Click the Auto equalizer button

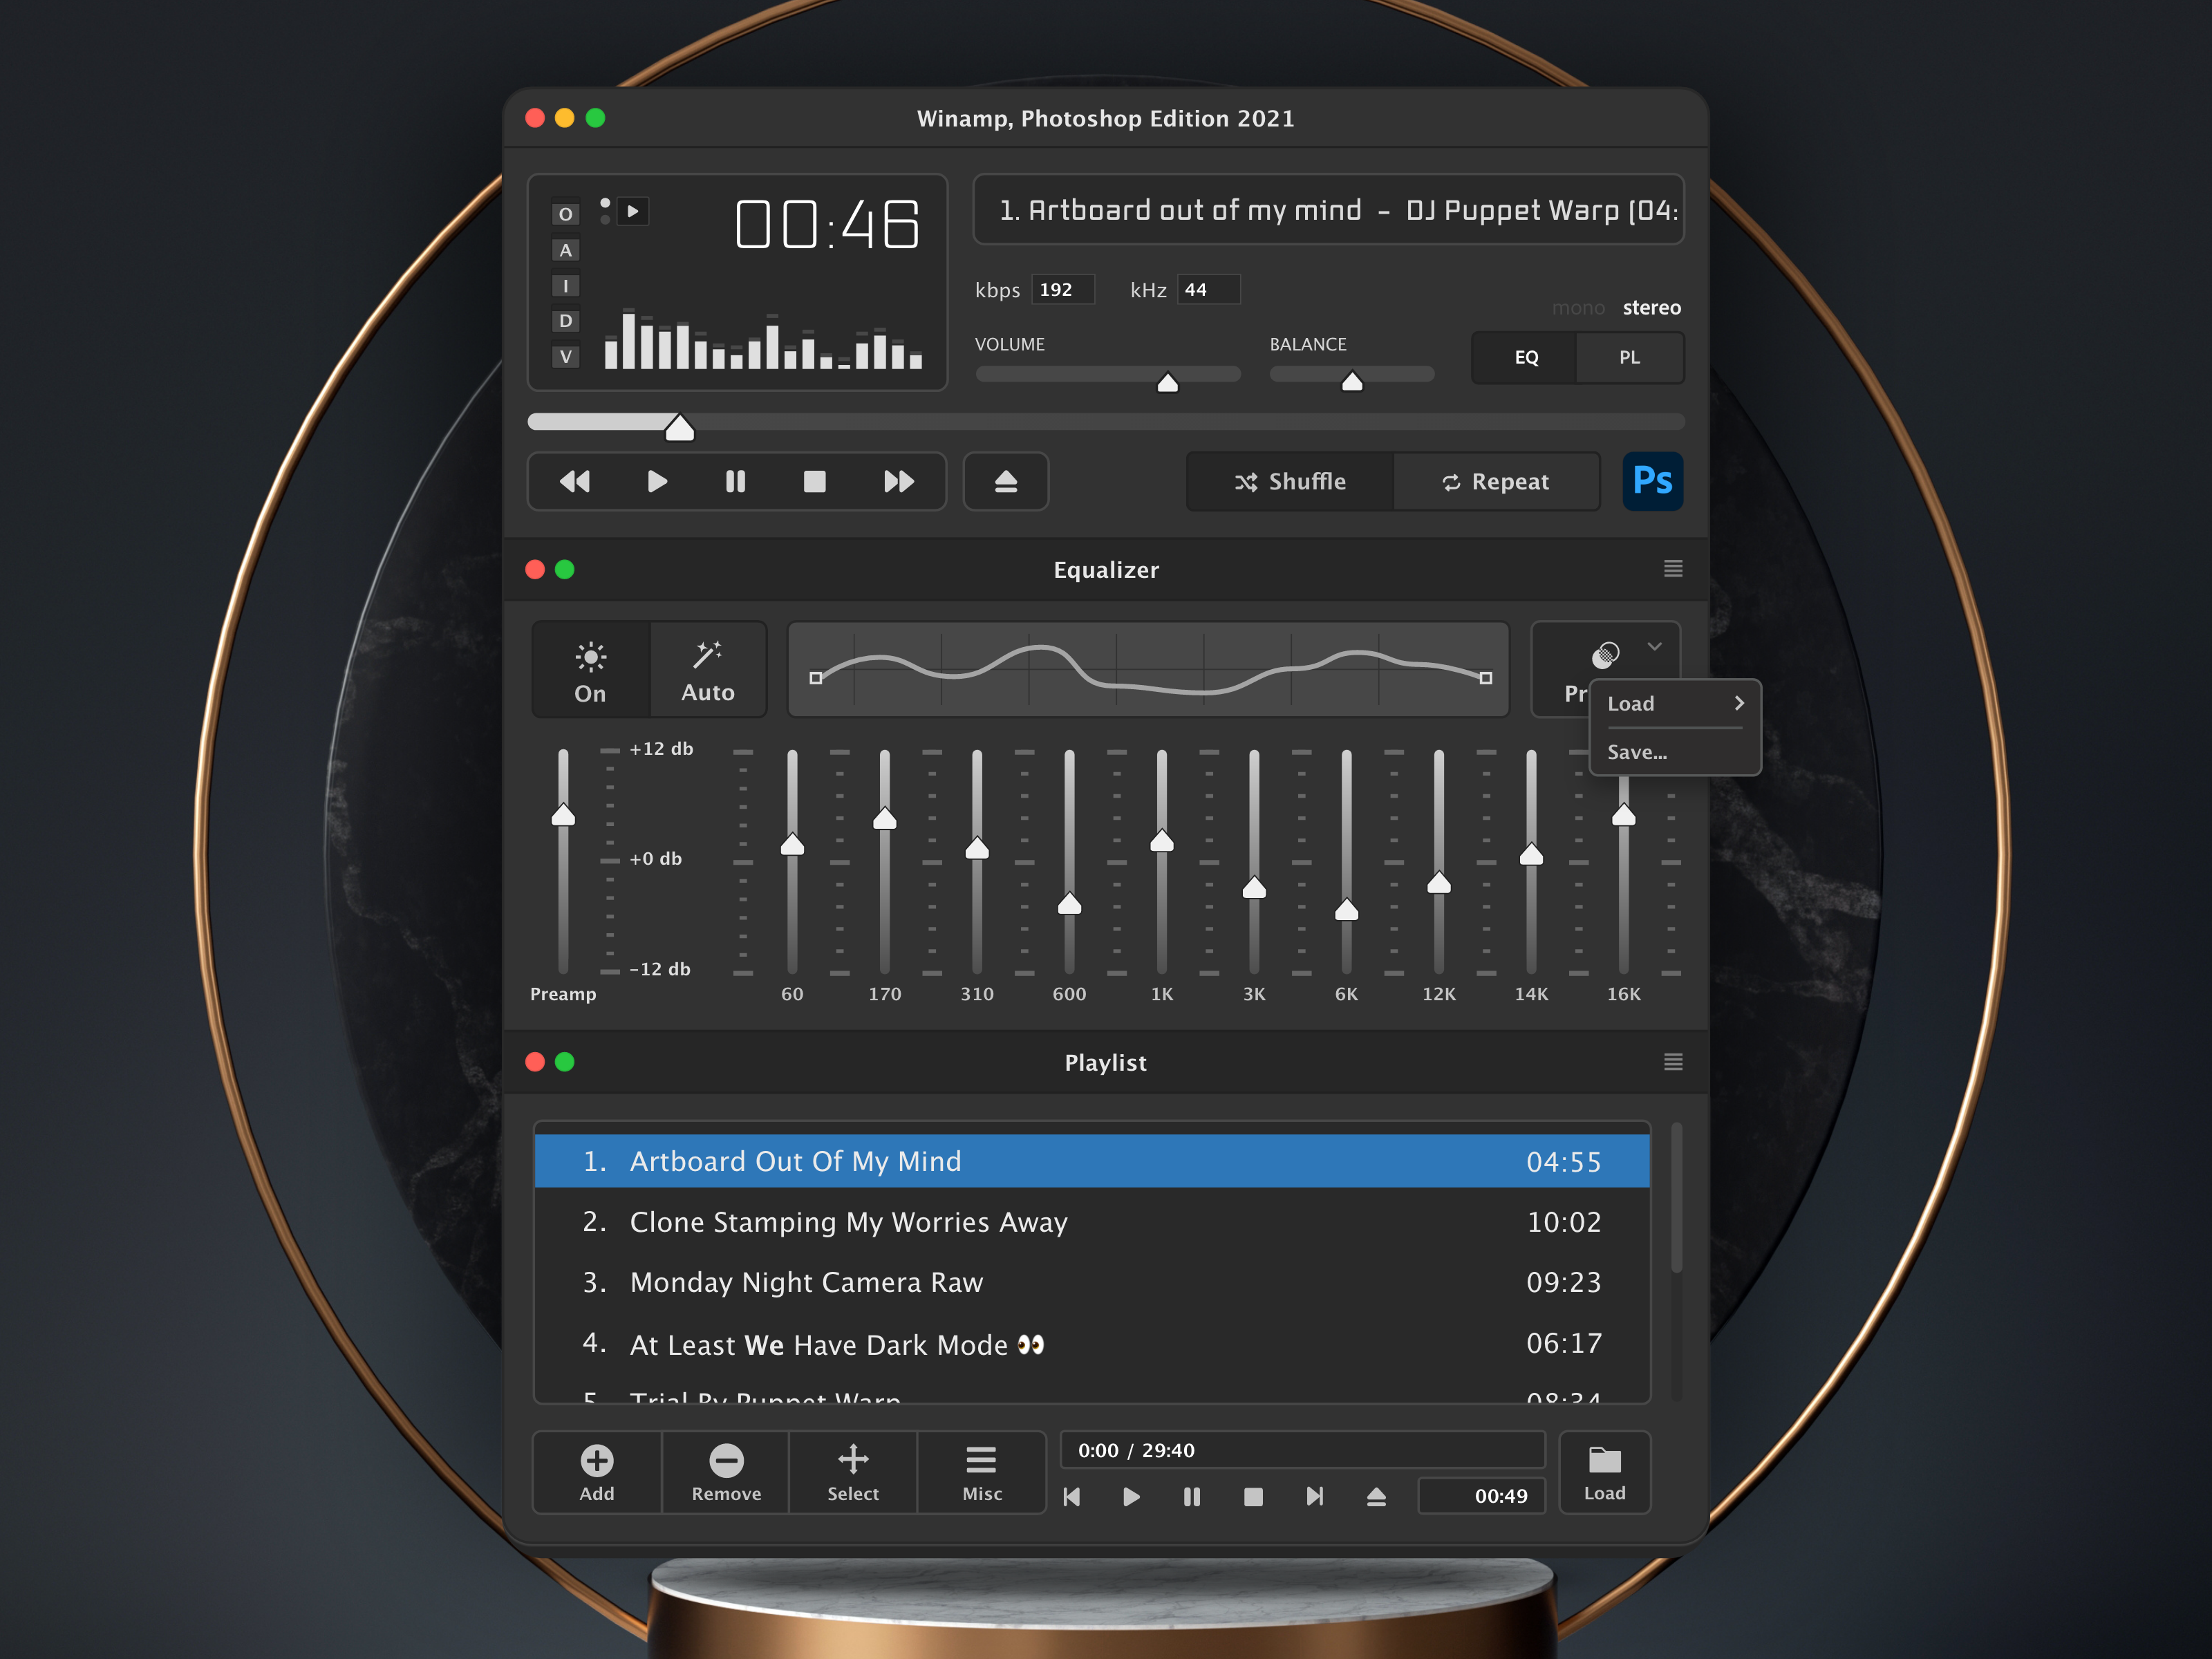click(x=708, y=670)
